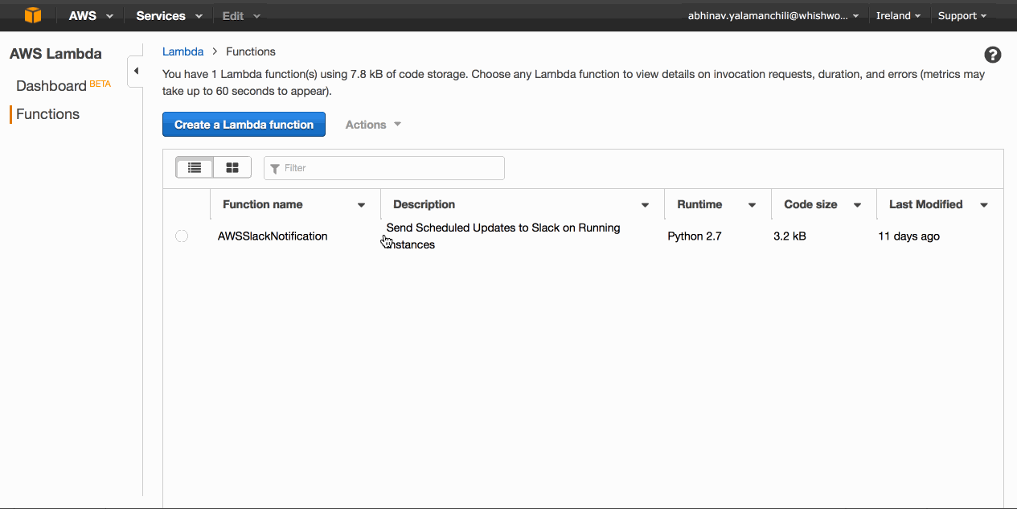Open Runtime column sort arrow
Viewport: 1017px width, 509px height.
pos(752,205)
